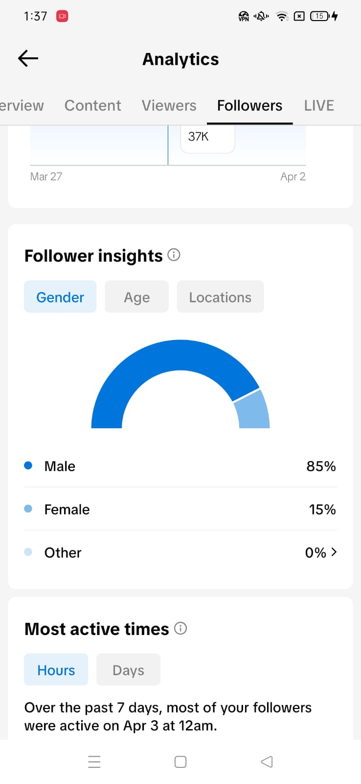The width and height of the screenshot is (361, 784).
Task: Tap the screen recording indicator icon
Action: click(62, 16)
